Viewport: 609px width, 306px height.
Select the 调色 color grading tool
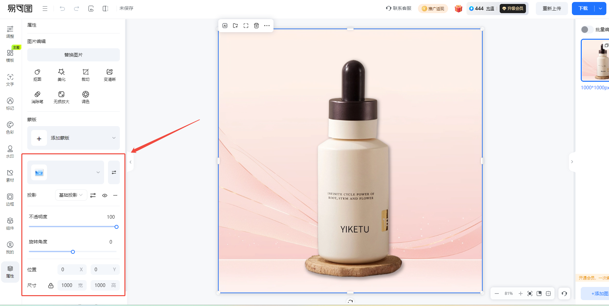point(85,97)
